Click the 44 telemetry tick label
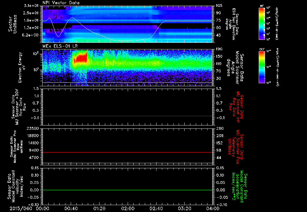The image size is (307, 212). 219,158
